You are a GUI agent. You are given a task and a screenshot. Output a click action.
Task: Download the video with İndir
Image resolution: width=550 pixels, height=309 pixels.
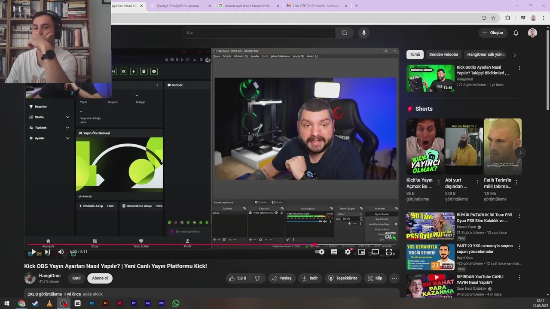tap(310, 278)
